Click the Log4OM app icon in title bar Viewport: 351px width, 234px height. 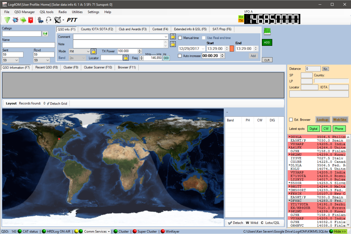(x=5, y=4)
